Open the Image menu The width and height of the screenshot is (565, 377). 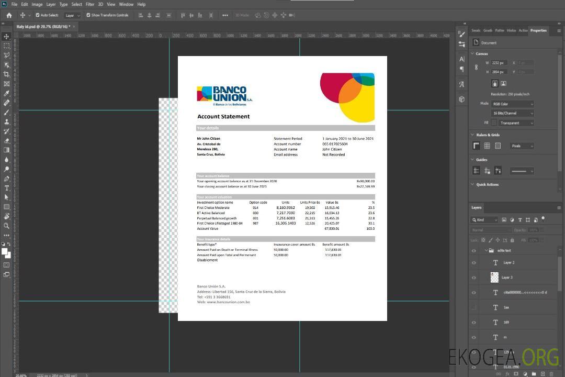pos(37,4)
